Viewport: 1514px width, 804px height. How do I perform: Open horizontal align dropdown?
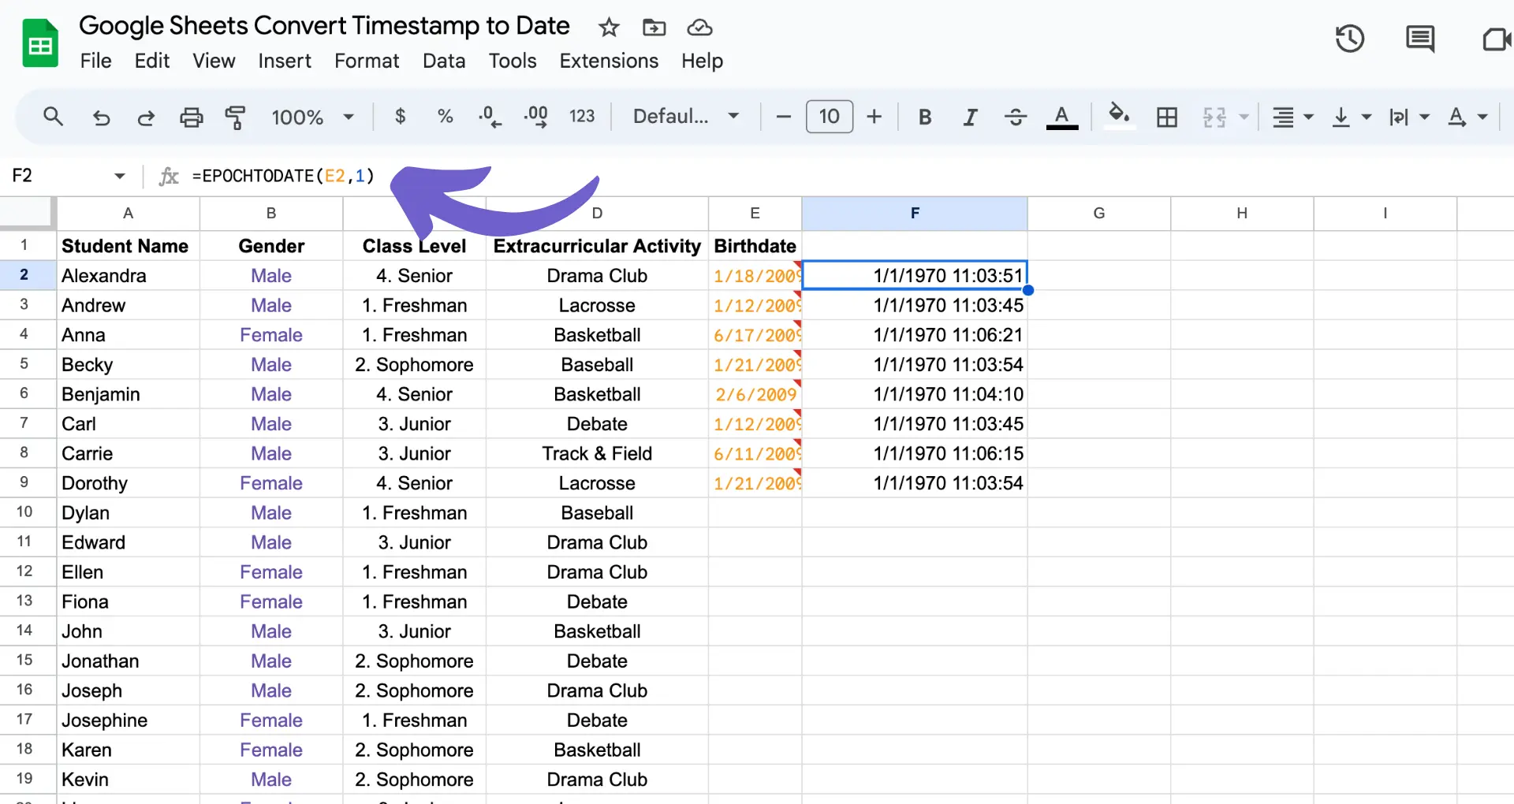1292,117
